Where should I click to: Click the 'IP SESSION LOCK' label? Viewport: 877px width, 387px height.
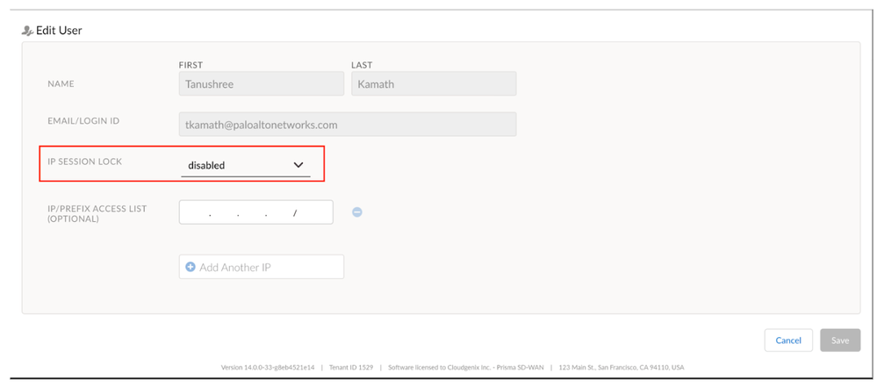(86, 163)
